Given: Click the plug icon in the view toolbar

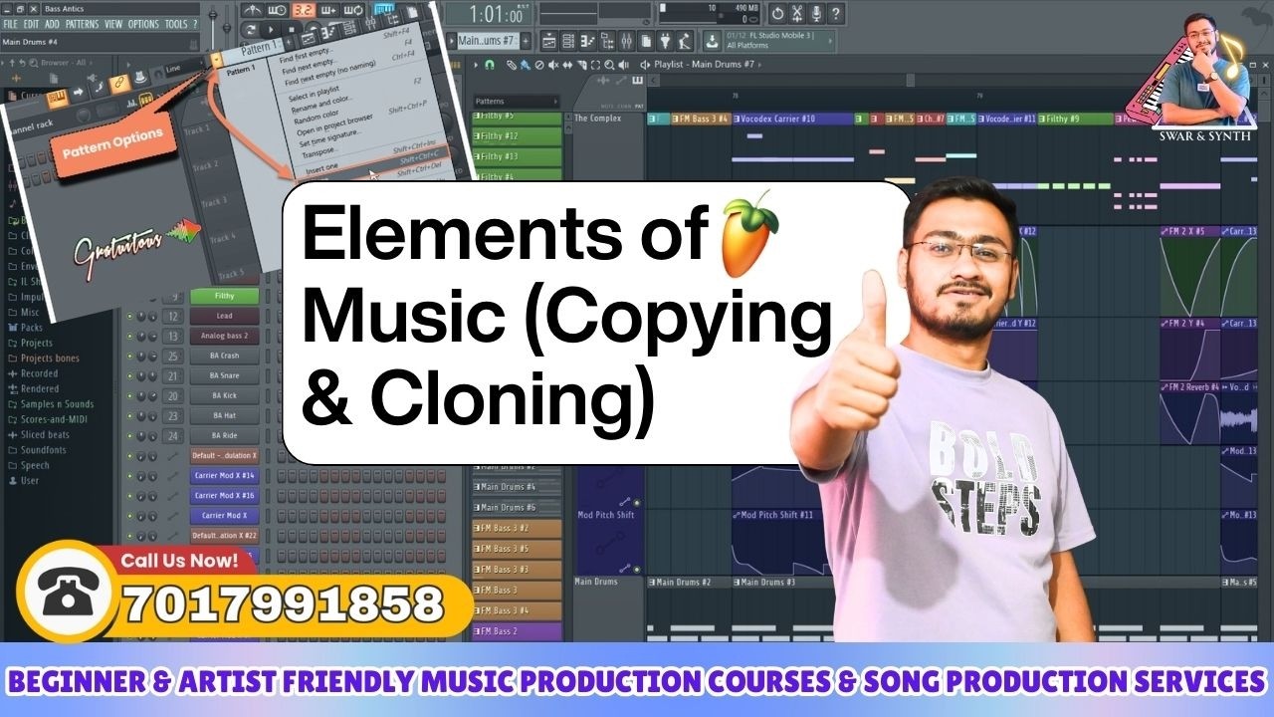Looking at the screenshot, I should (665, 41).
